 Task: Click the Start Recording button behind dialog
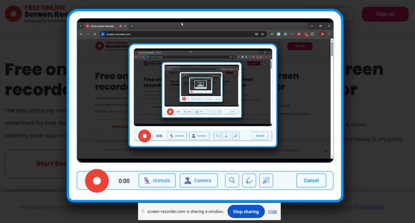(x=36, y=164)
